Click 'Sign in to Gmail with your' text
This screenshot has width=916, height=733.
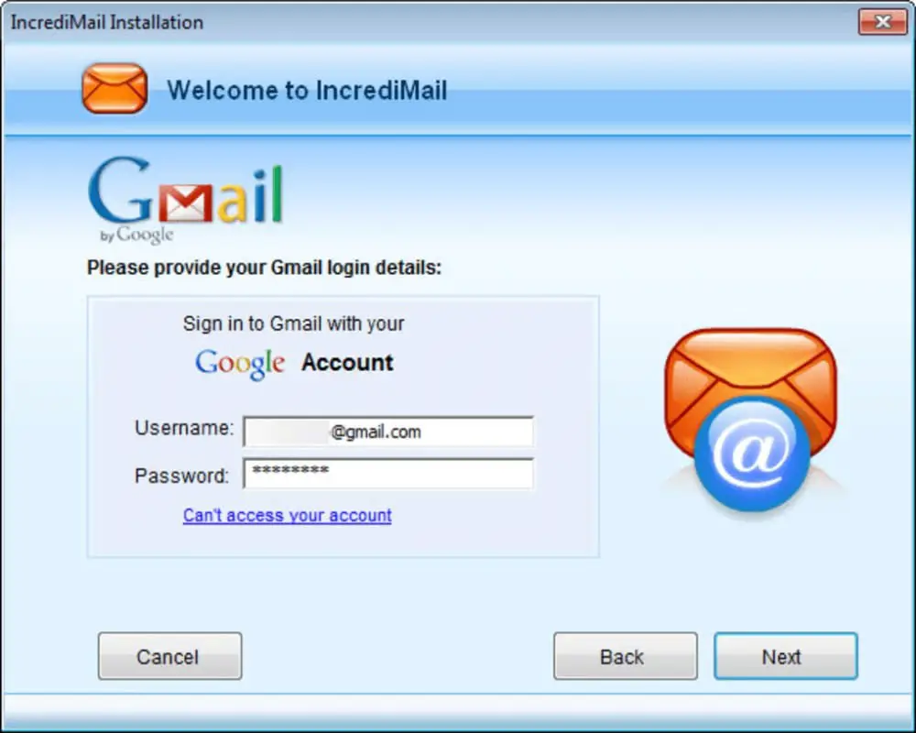point(293,323)
